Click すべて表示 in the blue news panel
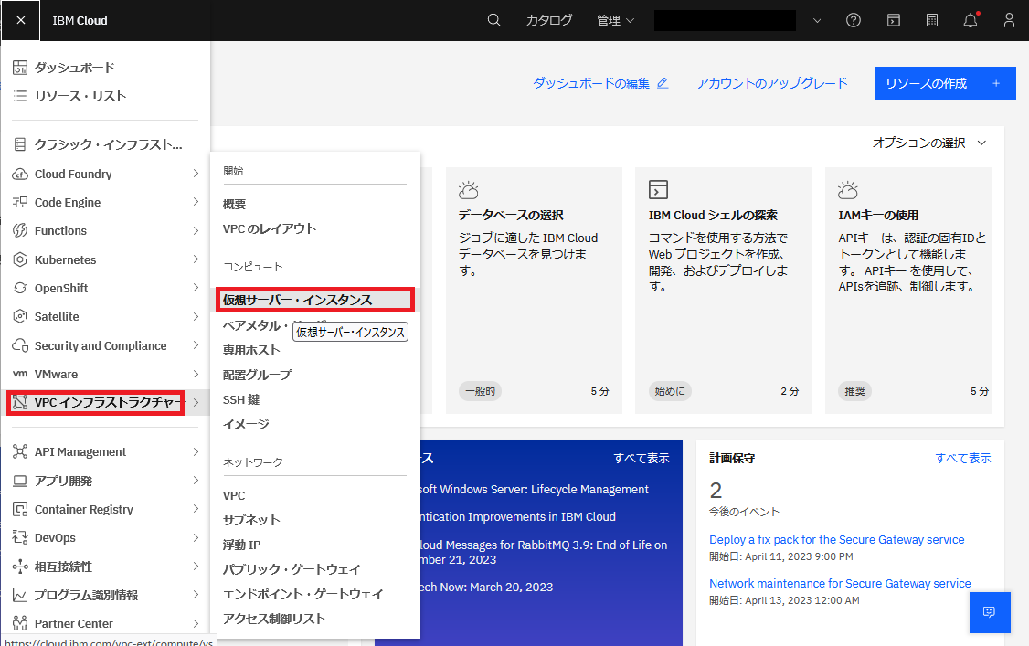 642,458
